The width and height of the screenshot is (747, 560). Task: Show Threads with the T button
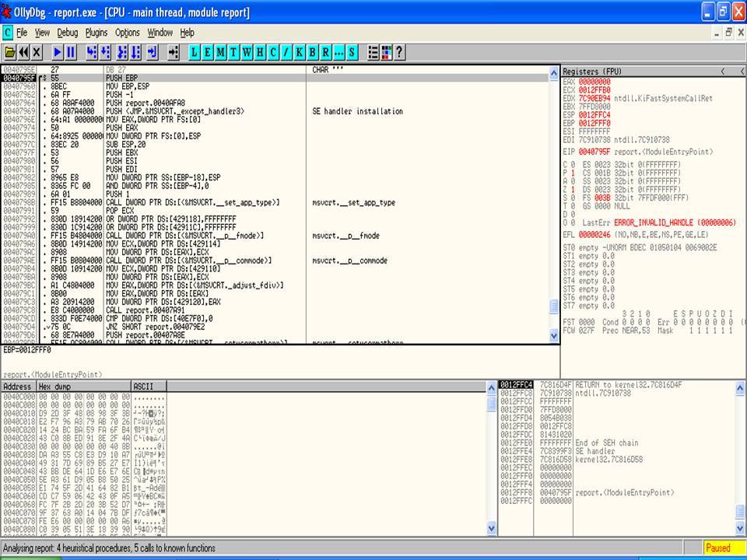click(x=233, y=52)
